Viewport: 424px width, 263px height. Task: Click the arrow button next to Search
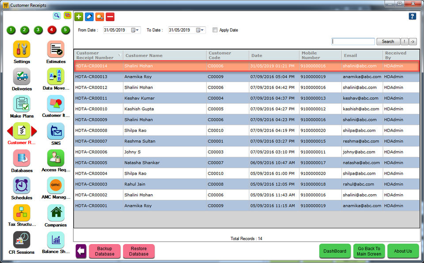(x=413, y=41)
